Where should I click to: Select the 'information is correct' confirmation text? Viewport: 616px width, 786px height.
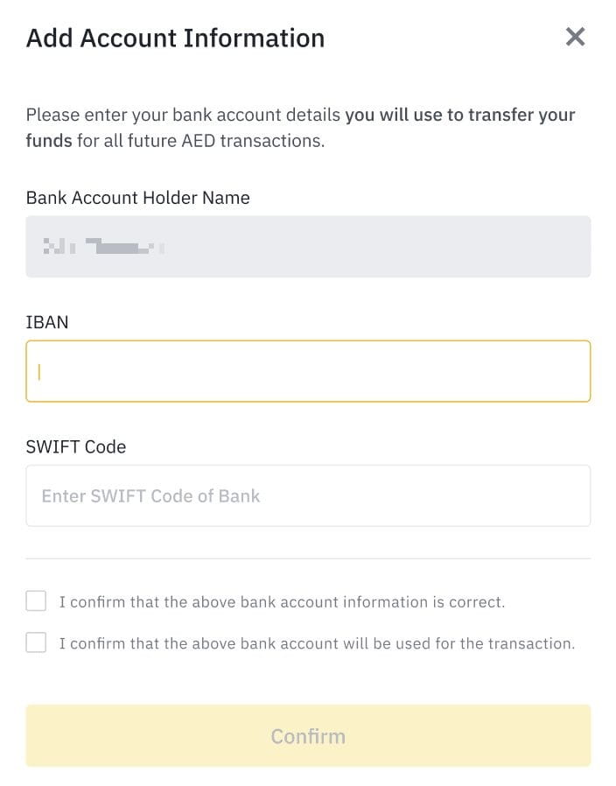point(282,601)
